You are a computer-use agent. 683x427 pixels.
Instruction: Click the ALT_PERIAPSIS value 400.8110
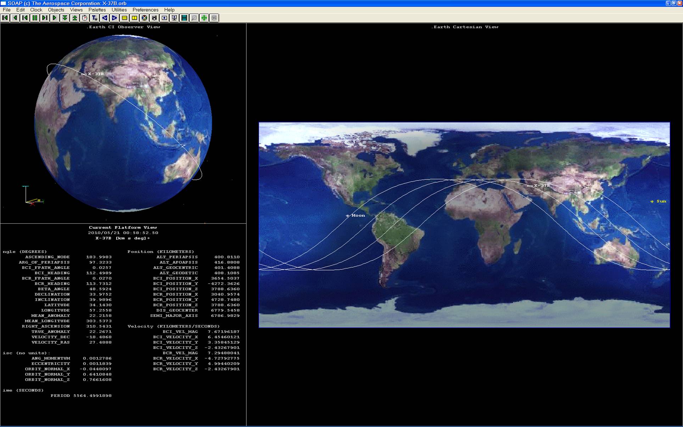(x=227, y=257)
